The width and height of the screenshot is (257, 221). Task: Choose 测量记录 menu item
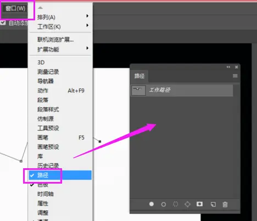(60, 72)
